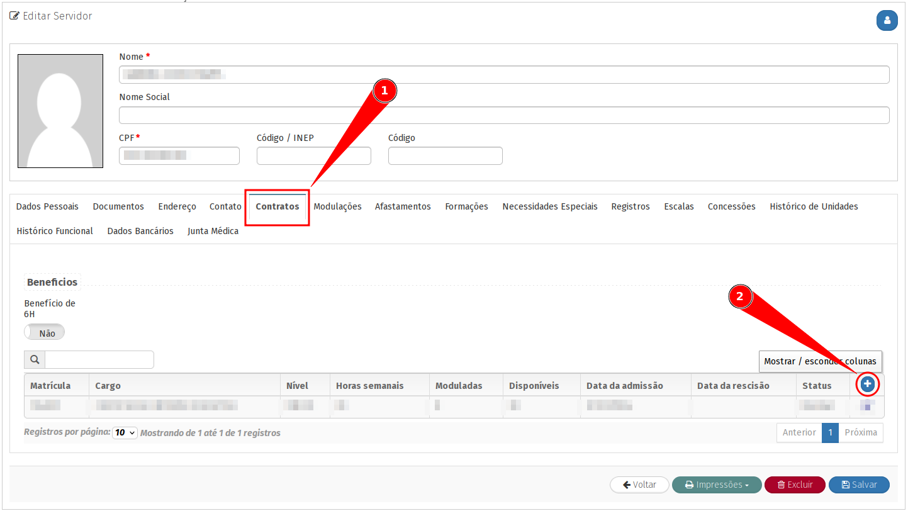The width and height of the screenshot is (908, 511).
Task: Click the server photo placeholder
Action: pyautogui.click(x=60, y=111)
